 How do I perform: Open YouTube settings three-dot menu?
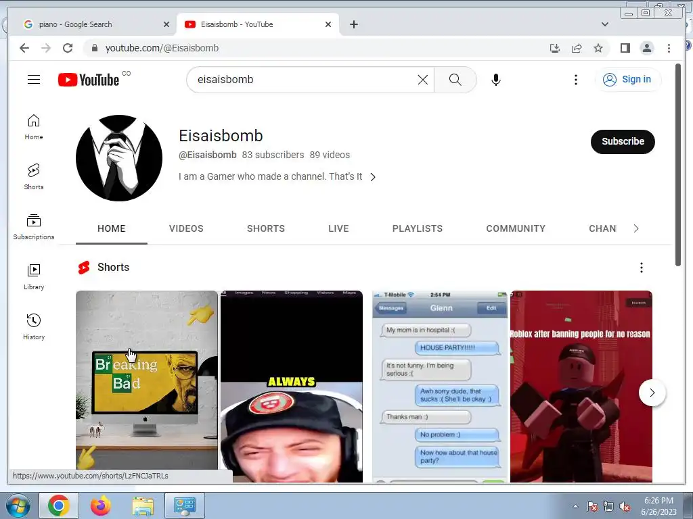(575, 80)
